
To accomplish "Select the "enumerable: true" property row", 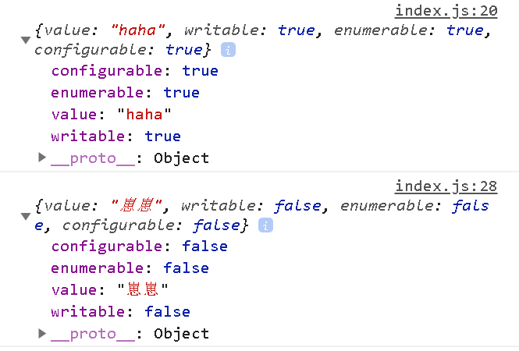I will 125,93.
